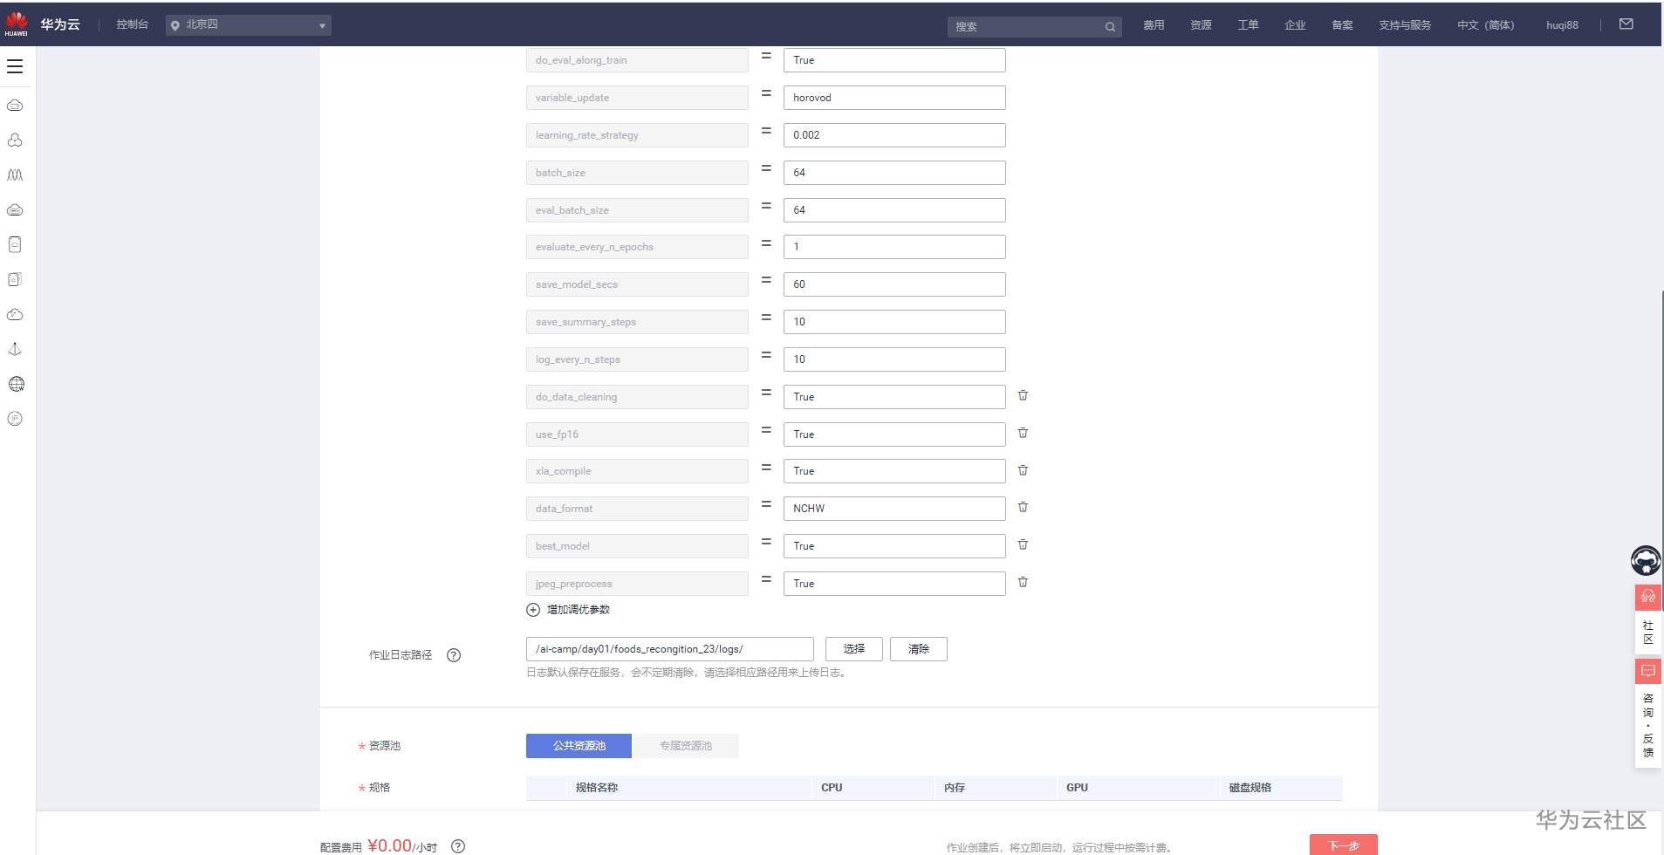1664x855 pixels.
Task: Edit the do_data_cleaning value field
Action: [x=894, y=397]
